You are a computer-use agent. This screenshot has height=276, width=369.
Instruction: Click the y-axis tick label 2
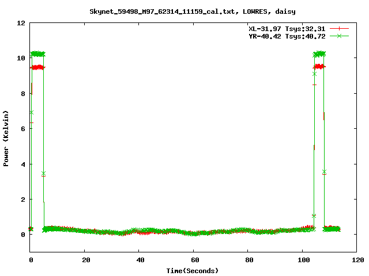point(23,200)
